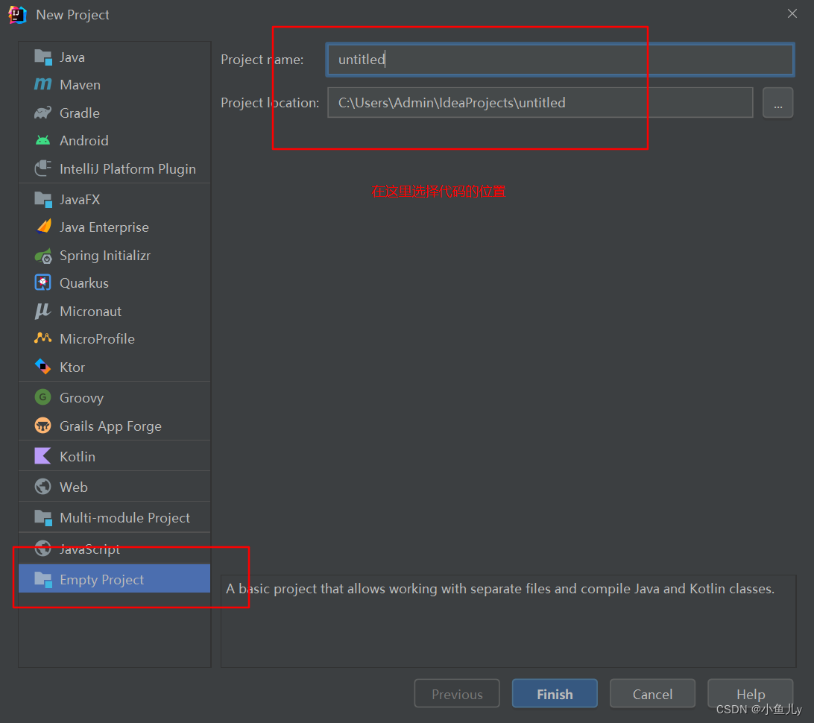Click the Gradle elephant icon
Image resolution: width=814 pixels, height=723 pixels.
pos(43,113)
